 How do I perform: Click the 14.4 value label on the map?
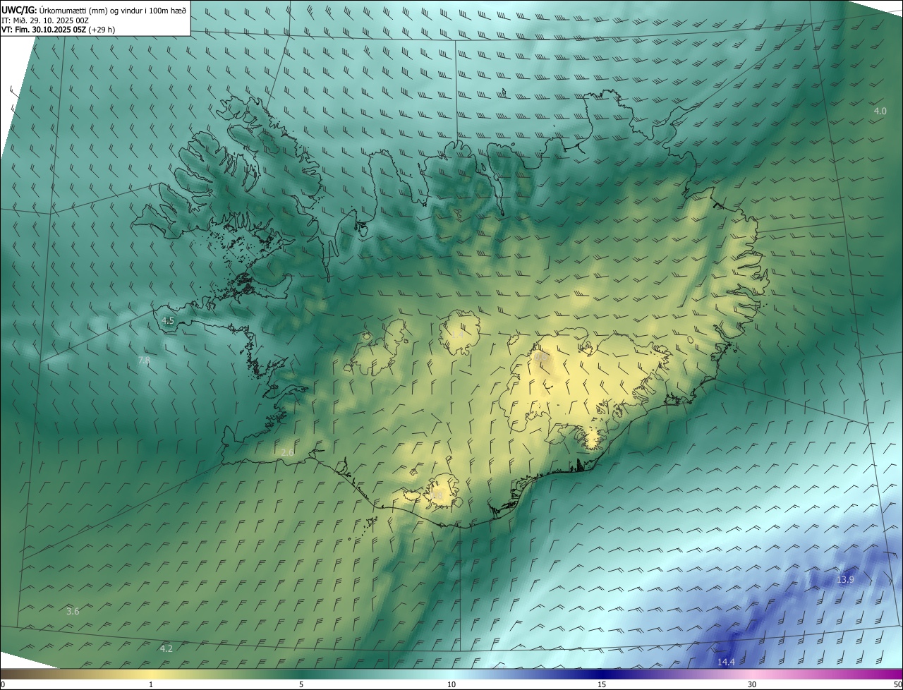click(726, 662)
